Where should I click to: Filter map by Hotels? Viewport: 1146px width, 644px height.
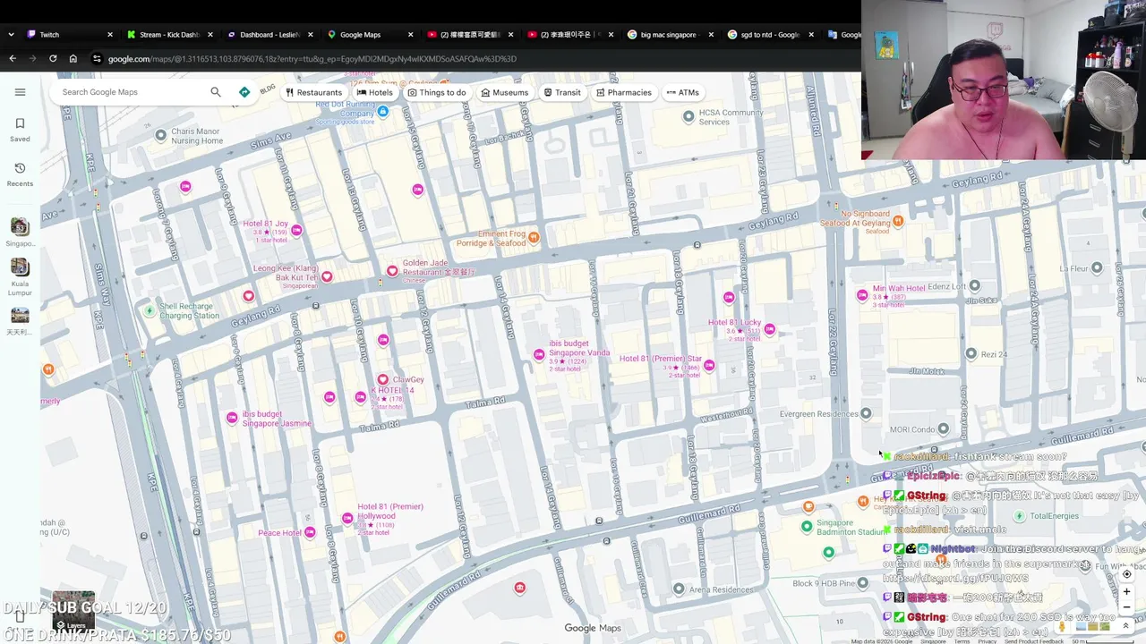pos(374,92)
